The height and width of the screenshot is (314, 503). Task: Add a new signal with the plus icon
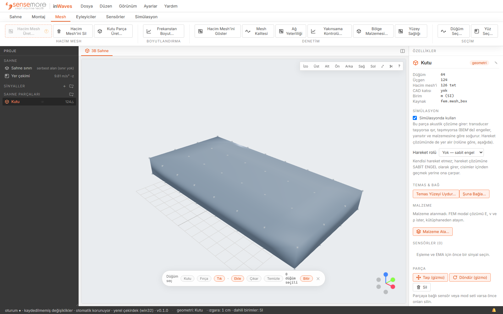pyautogui.click(x=64, y=86)
